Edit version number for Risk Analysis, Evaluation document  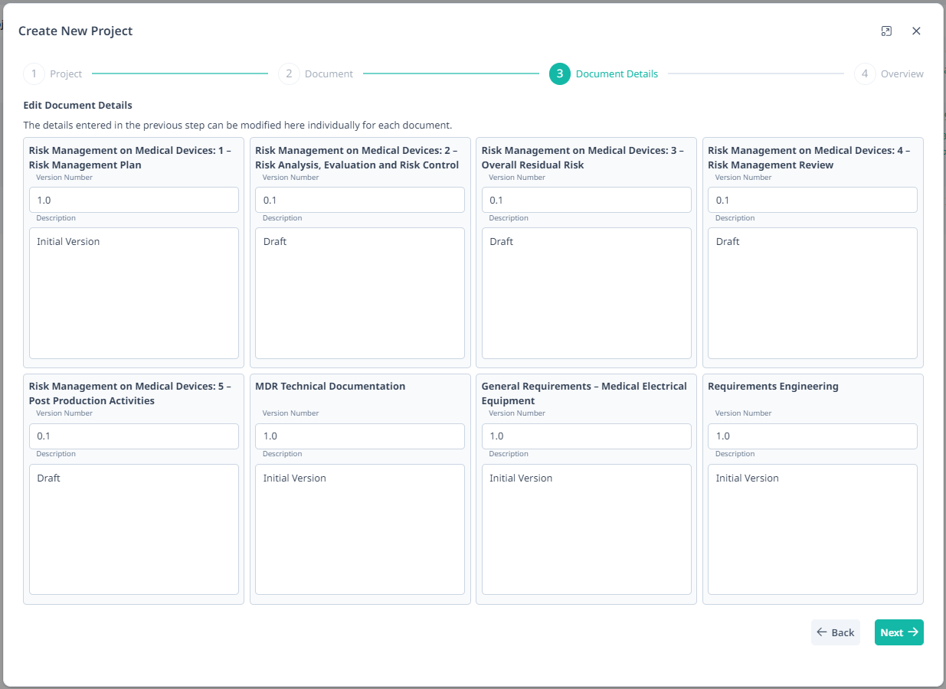(x=359, y=200)
